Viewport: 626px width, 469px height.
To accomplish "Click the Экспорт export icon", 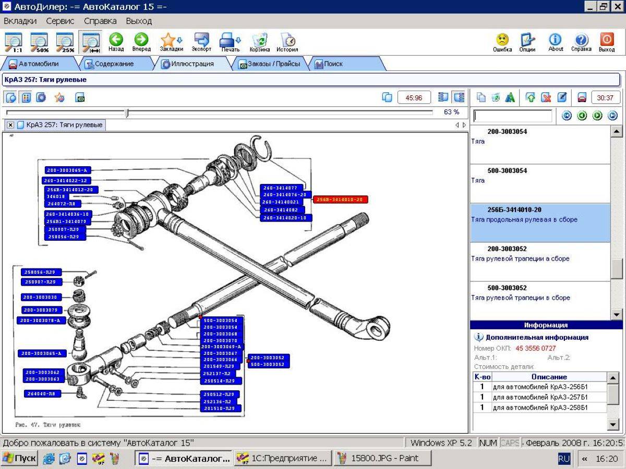I will pos(201,40).
